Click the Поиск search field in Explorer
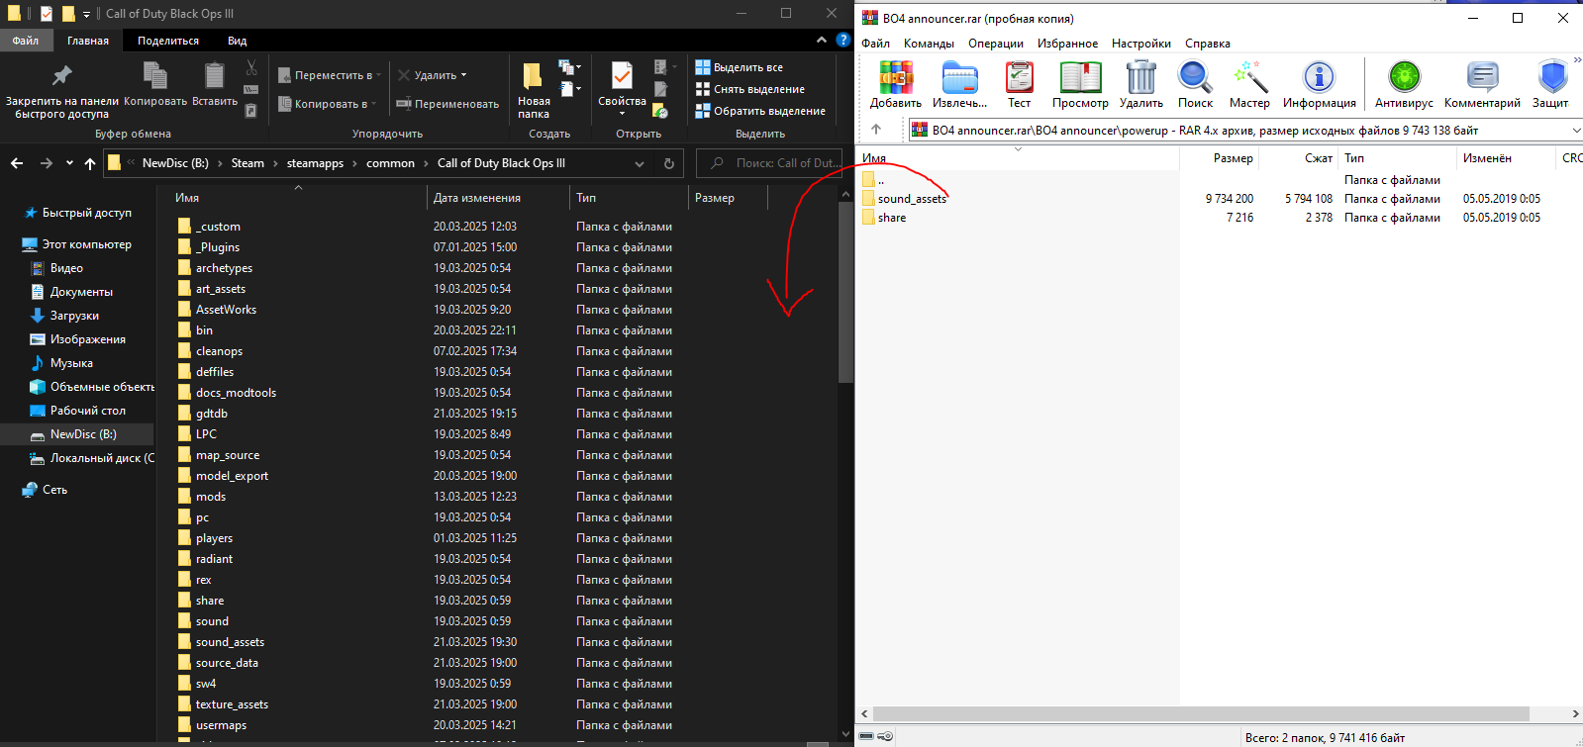 pyautogui.click(x=771, y=163)
